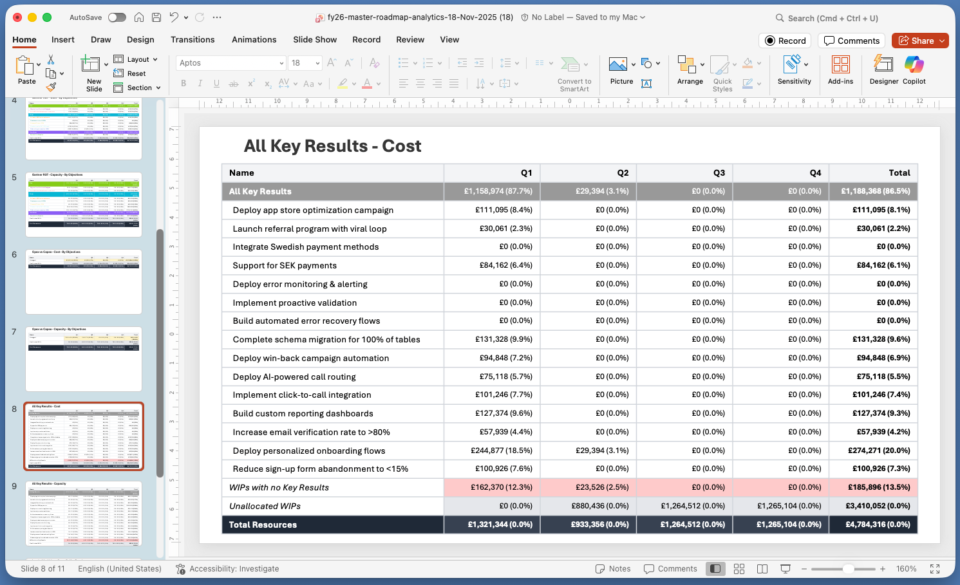Image resolution: width=960 pixels, height=585 pixels.
Task: Insert a New Slide
Action: click(x=93, y=71)
